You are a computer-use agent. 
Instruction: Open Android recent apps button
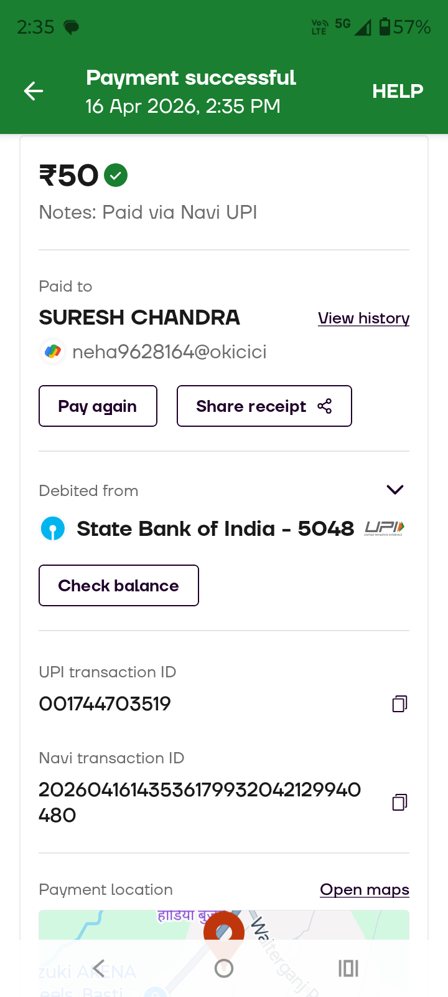[348, 968]
